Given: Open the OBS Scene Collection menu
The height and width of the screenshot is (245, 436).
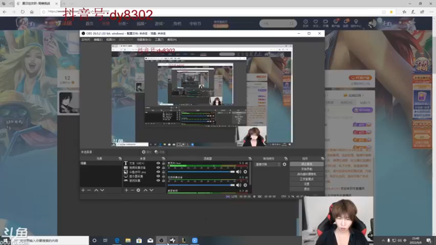Looking at the screenshot, I should 144,40.
